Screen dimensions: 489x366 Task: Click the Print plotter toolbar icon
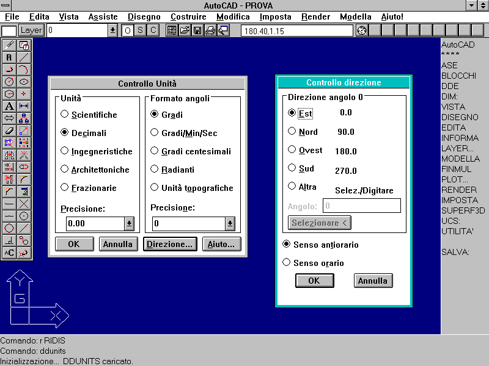(x=210, y=30)
